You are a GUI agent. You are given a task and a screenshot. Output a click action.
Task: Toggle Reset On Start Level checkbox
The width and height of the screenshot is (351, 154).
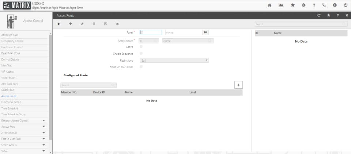pos(141,66)
